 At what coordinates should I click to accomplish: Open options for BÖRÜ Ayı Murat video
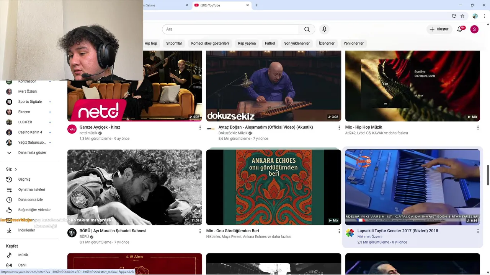coord(200,231)
